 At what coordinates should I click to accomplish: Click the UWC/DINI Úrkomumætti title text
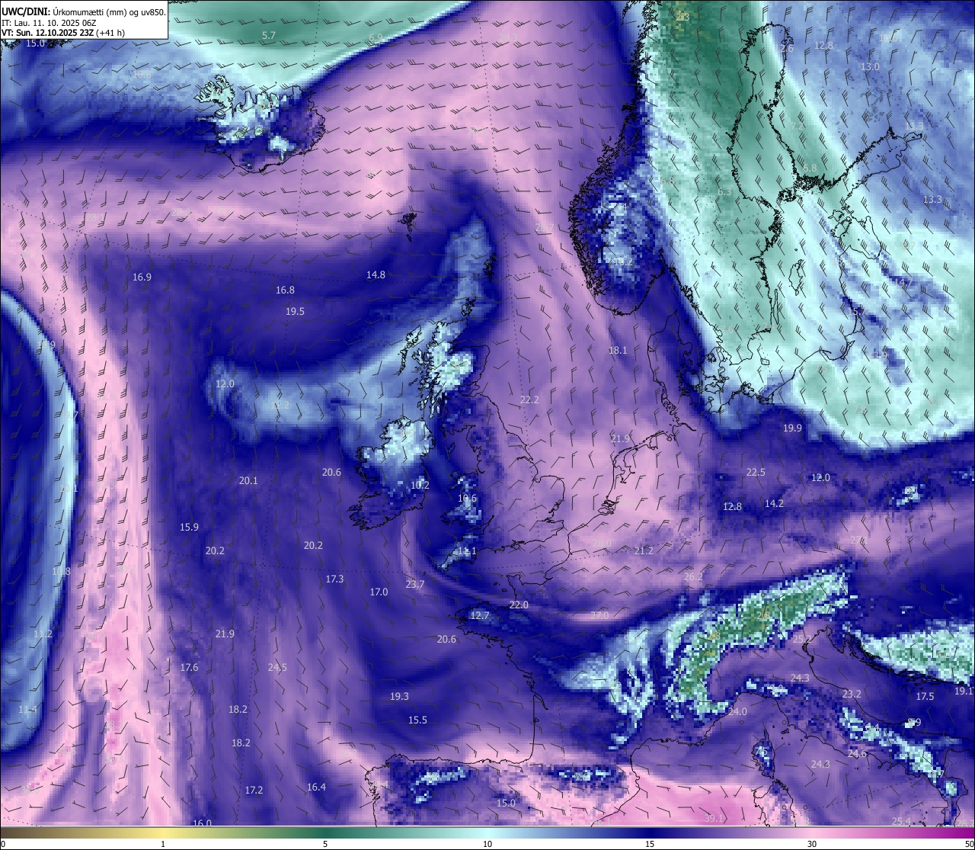click(84, 11)
